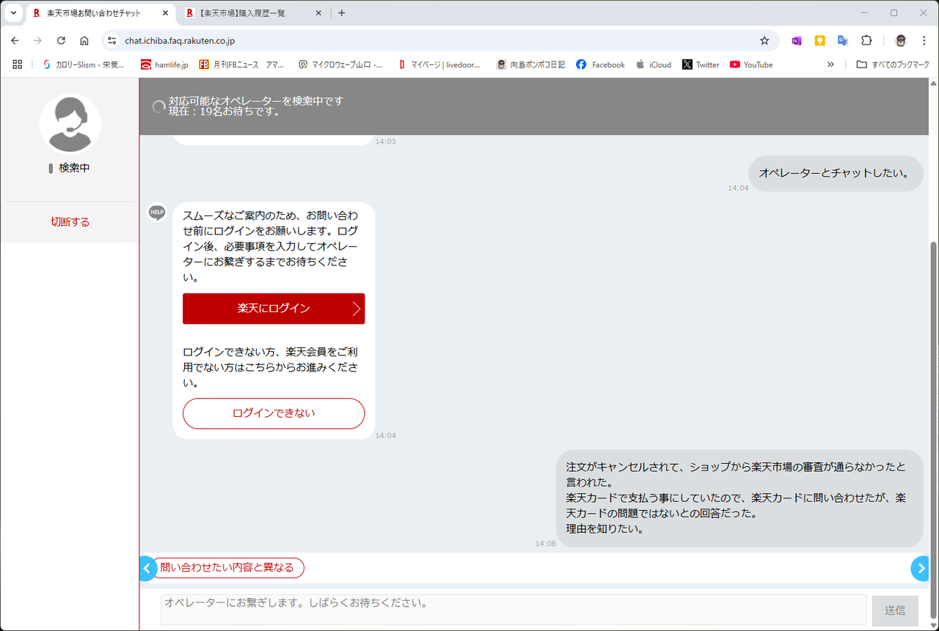Open the すべてのブックマーク folder
Image resolution: width=939 pixels, height=631 pixels.
(893, 64)
